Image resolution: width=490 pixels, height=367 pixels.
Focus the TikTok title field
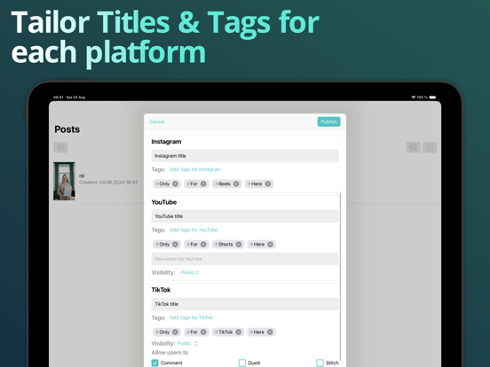245,304
